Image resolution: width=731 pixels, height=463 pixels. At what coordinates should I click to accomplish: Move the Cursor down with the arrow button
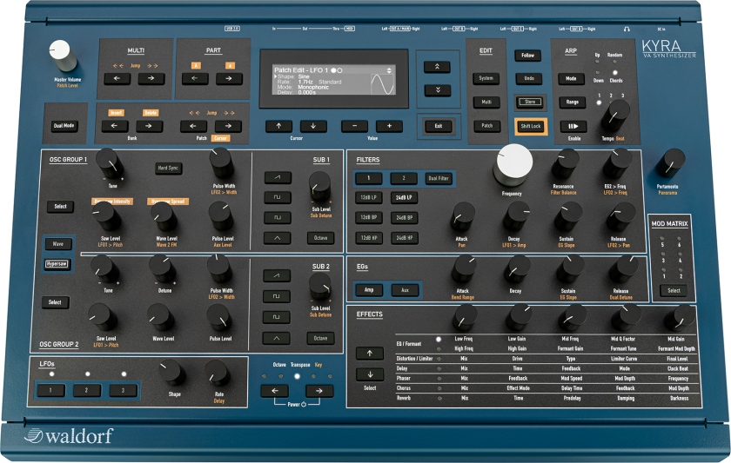click(x=313, y=126)
